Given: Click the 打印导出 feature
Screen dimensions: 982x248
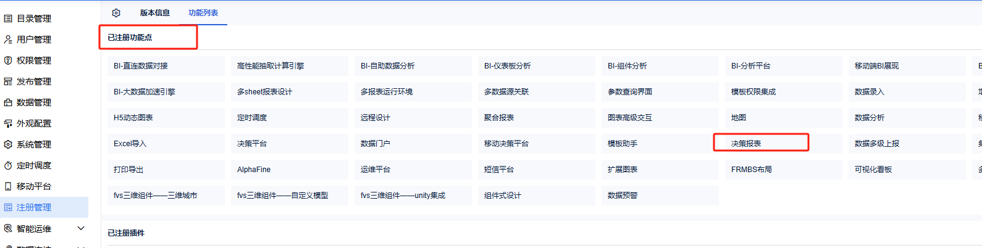Looking at the screenshot, I should (166, 170).
